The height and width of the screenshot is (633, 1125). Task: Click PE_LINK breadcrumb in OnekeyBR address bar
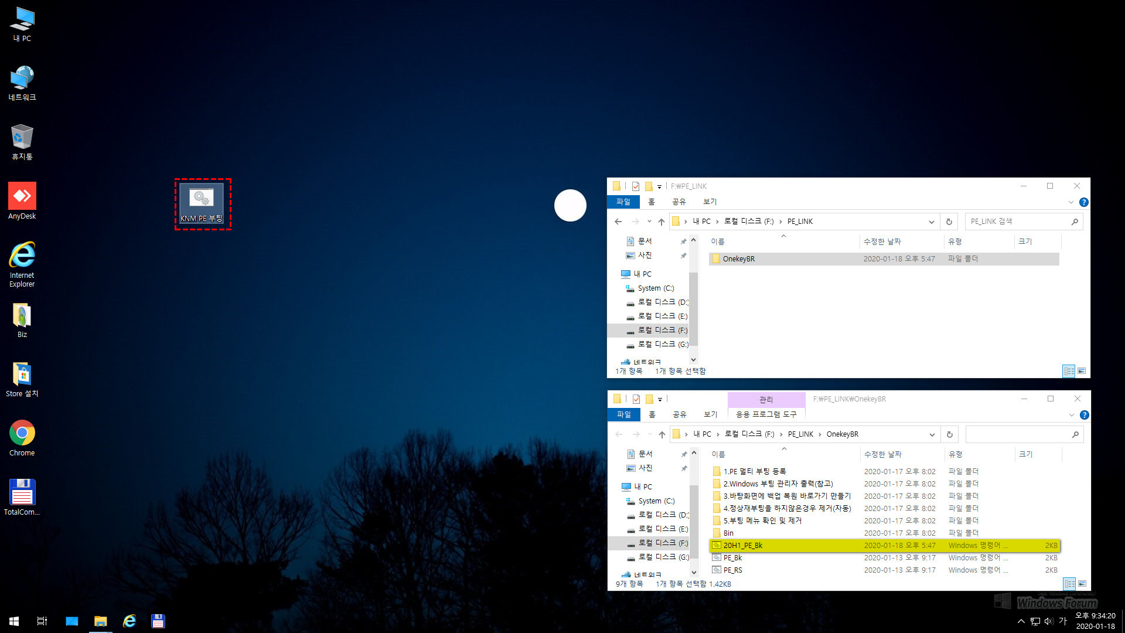(x=800, y=434)
